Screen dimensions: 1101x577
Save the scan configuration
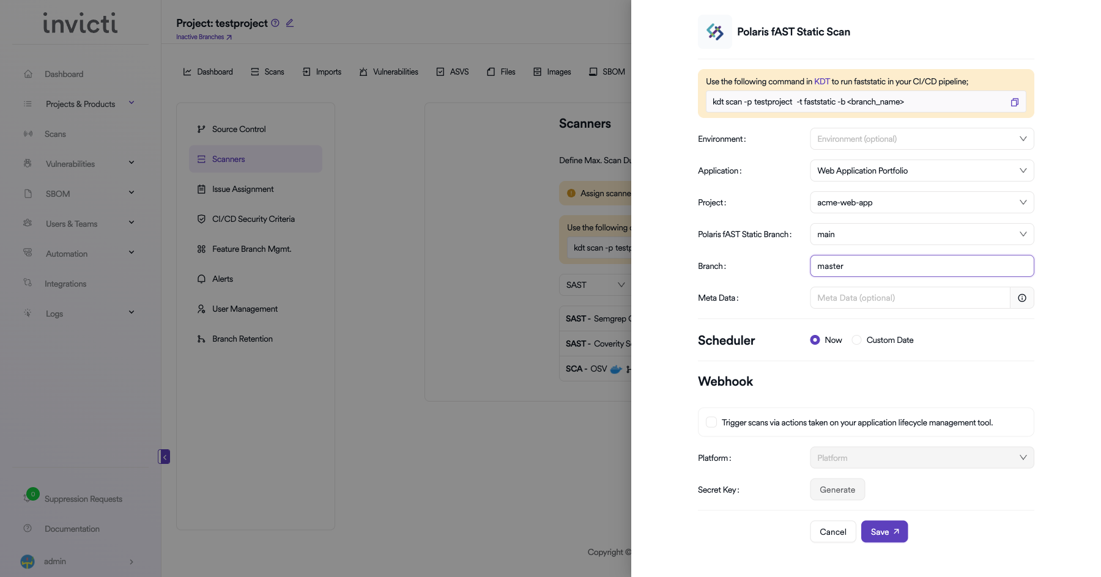click(884, 532)
